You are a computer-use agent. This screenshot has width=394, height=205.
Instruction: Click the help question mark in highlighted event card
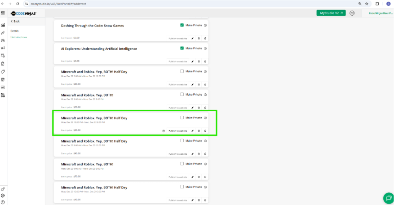tap(164, 131)
